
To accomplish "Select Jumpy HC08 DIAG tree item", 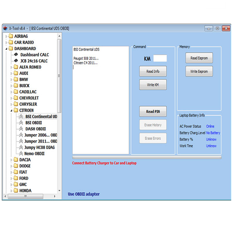I will 39,147.
